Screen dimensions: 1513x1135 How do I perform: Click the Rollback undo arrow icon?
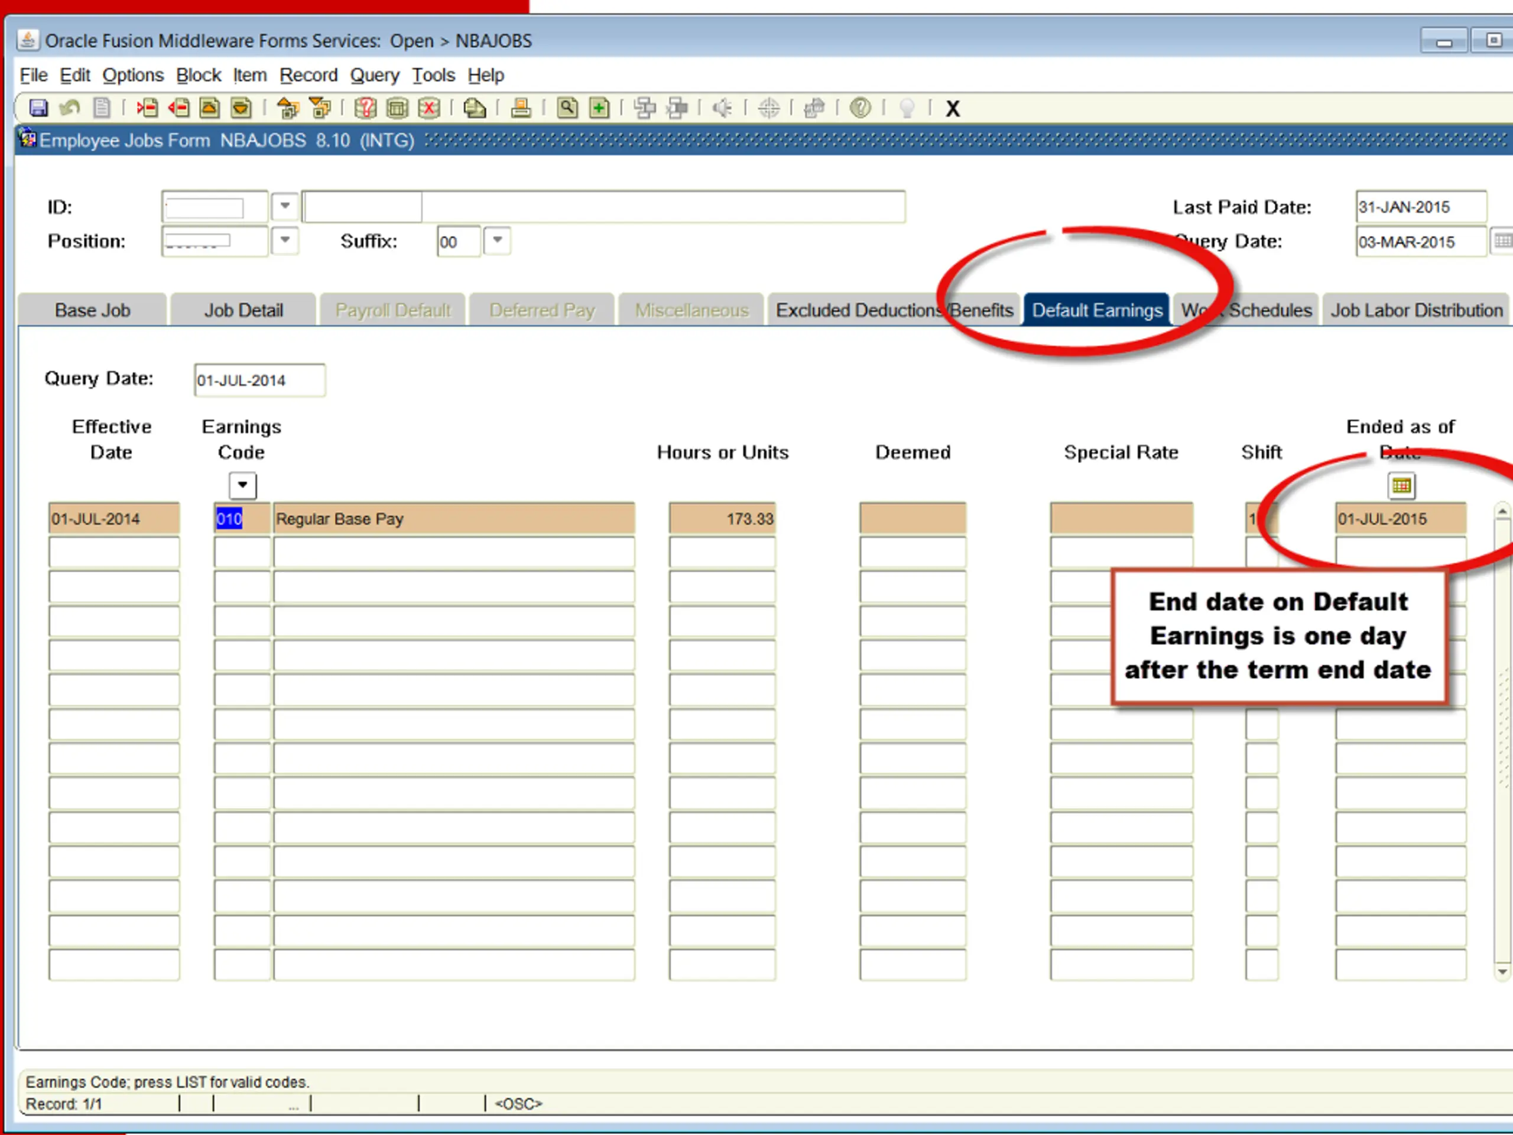70,108
